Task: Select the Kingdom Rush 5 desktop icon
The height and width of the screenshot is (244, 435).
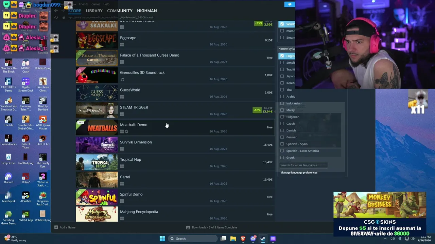Action: (43, 199)
